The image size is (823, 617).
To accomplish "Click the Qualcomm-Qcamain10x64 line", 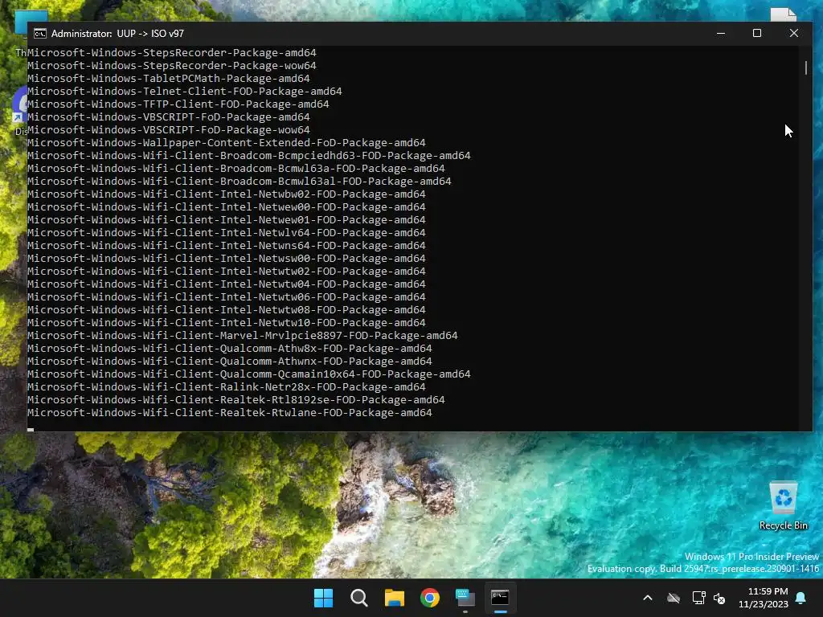I will [x=249, y=374].
